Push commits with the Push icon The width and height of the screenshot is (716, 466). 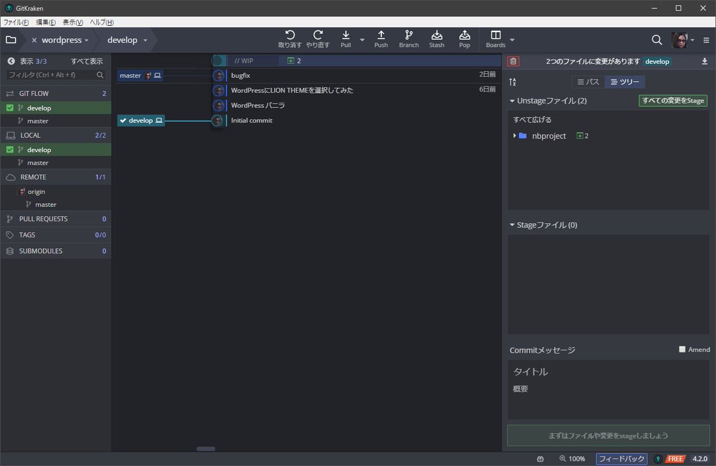click(381, 39)
